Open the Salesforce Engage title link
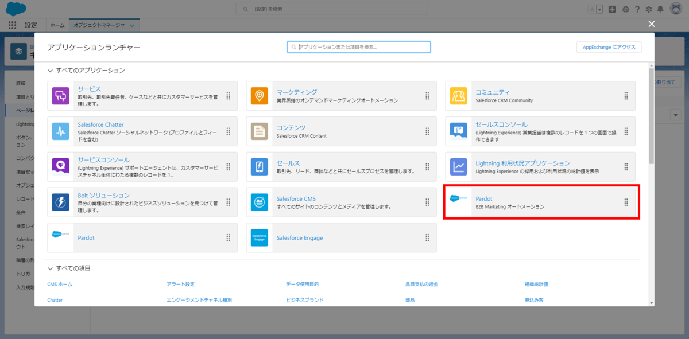 [x=300, y=237]
